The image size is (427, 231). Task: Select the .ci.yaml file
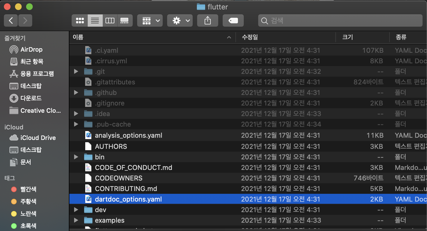248,50
